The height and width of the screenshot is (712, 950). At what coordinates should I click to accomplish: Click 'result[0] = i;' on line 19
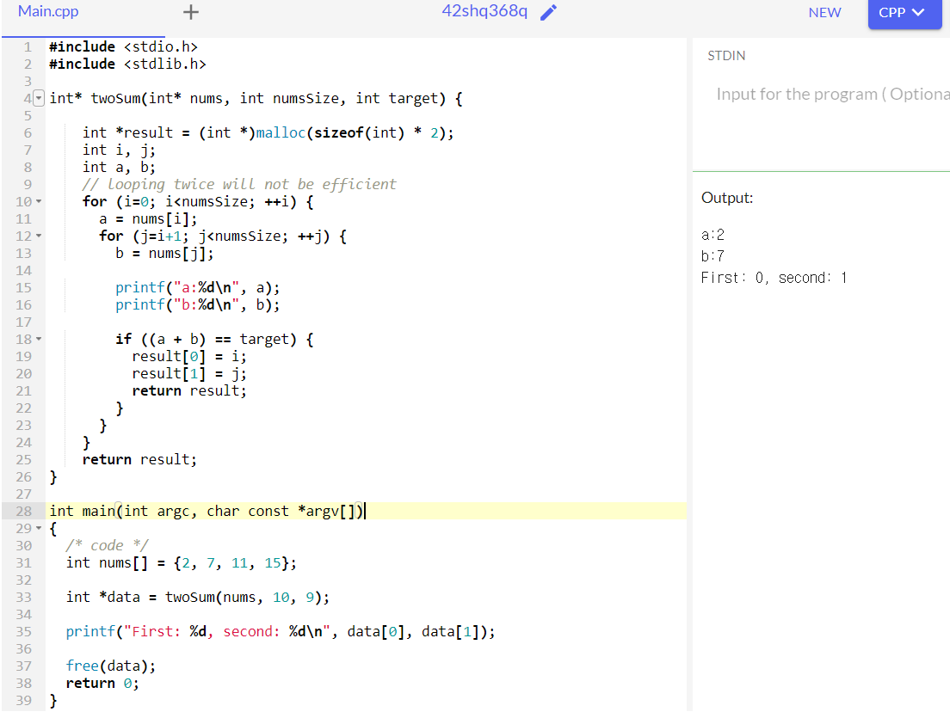(x=189, y=357)
